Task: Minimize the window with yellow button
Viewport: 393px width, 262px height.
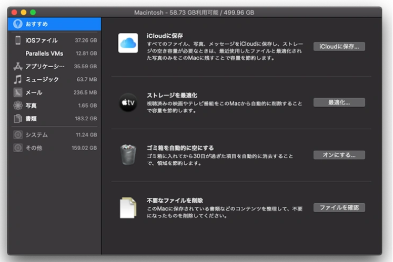Action: 24,12
